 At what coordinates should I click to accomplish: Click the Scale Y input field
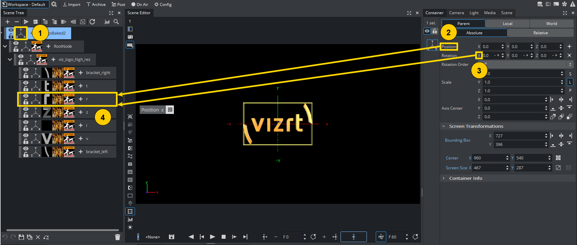(521, 82)
